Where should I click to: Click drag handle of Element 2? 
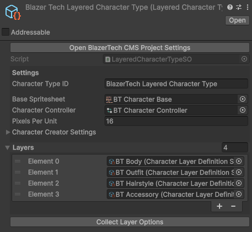[18, 183]
